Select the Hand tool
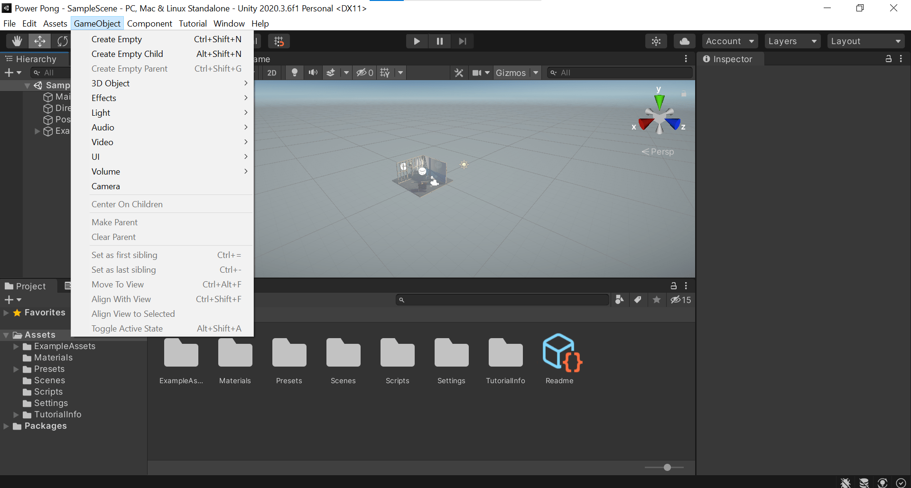The image size is (911, 488). tap(17, 41)
